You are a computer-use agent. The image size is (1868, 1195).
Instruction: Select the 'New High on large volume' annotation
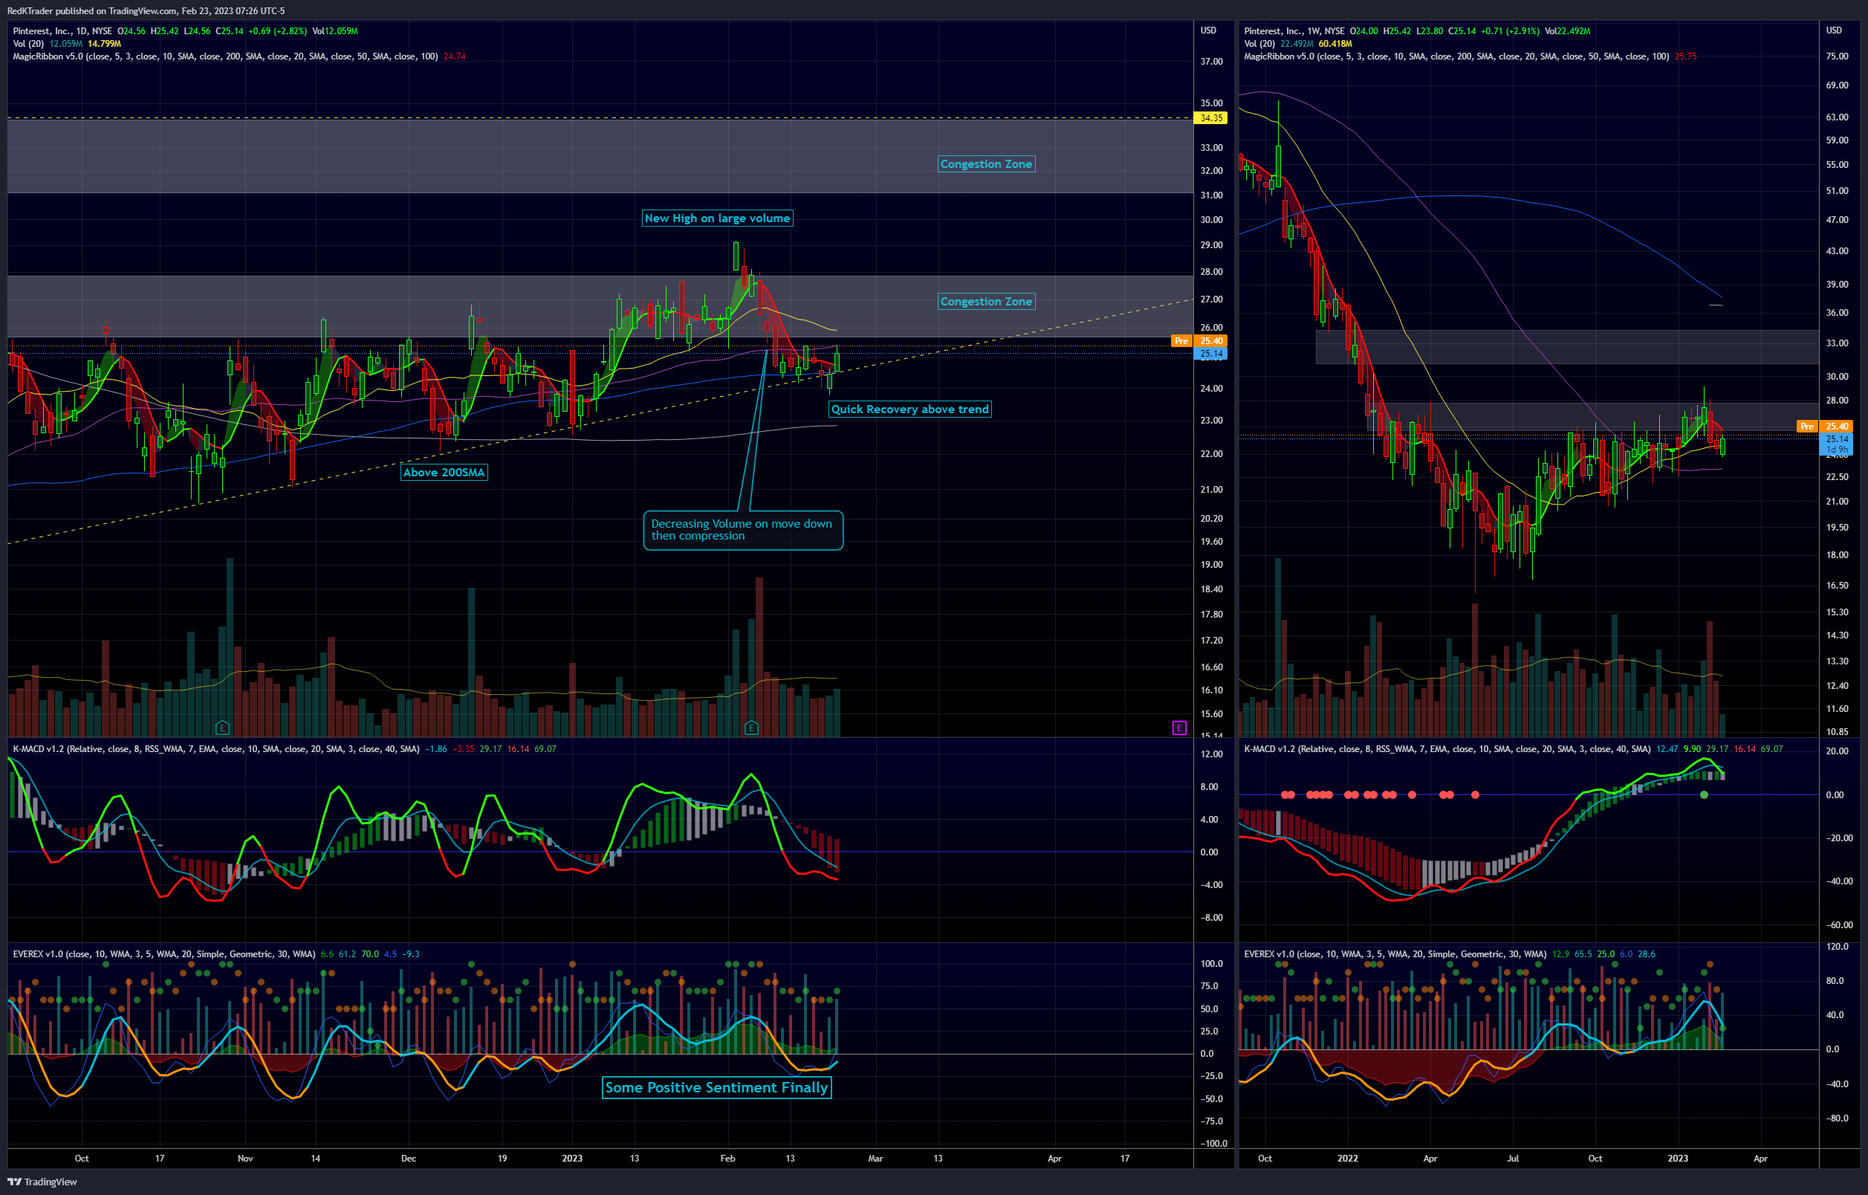click(x=718, y=218)
